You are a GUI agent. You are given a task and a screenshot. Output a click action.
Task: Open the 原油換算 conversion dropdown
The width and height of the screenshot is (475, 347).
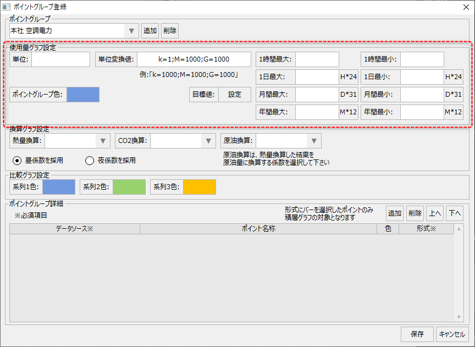314,140
